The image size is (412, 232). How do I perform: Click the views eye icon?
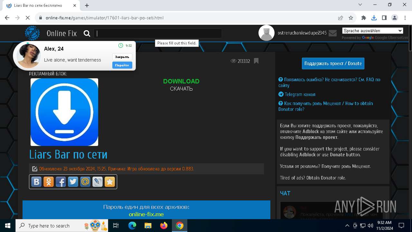point(233,61)
